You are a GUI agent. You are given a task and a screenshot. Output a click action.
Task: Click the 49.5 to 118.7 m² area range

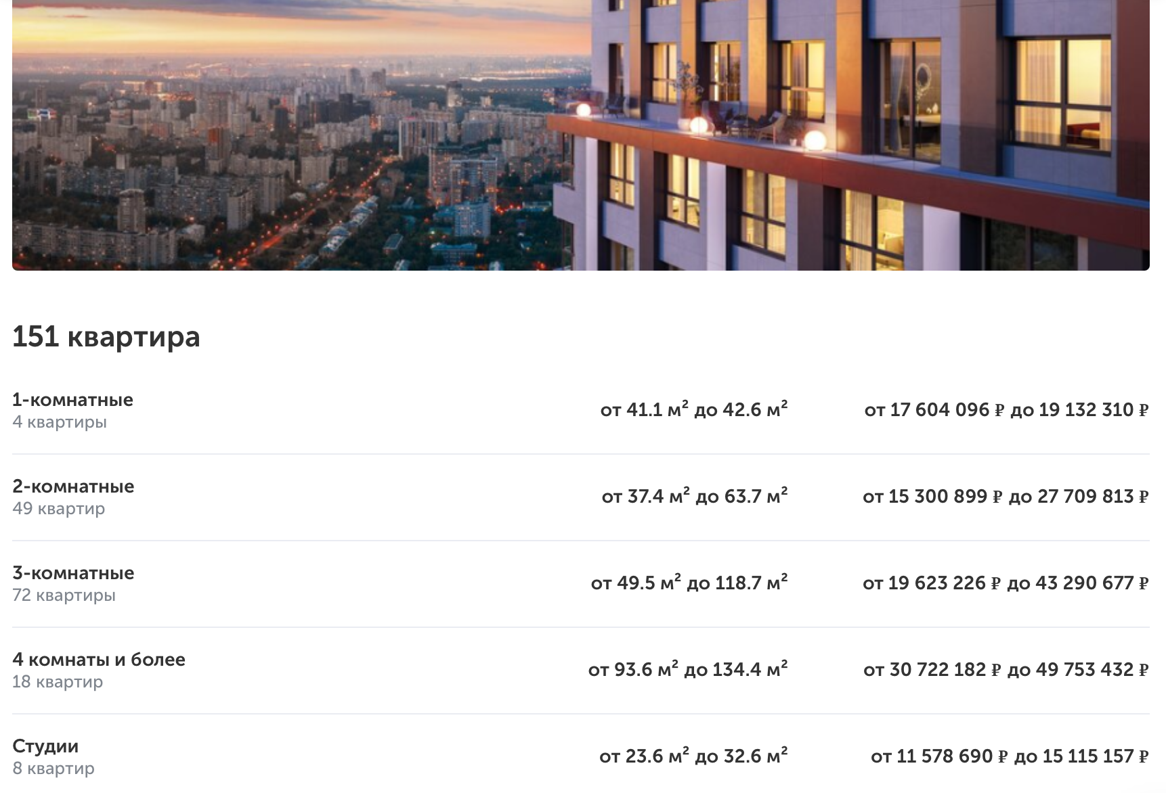tap(689, 583)
